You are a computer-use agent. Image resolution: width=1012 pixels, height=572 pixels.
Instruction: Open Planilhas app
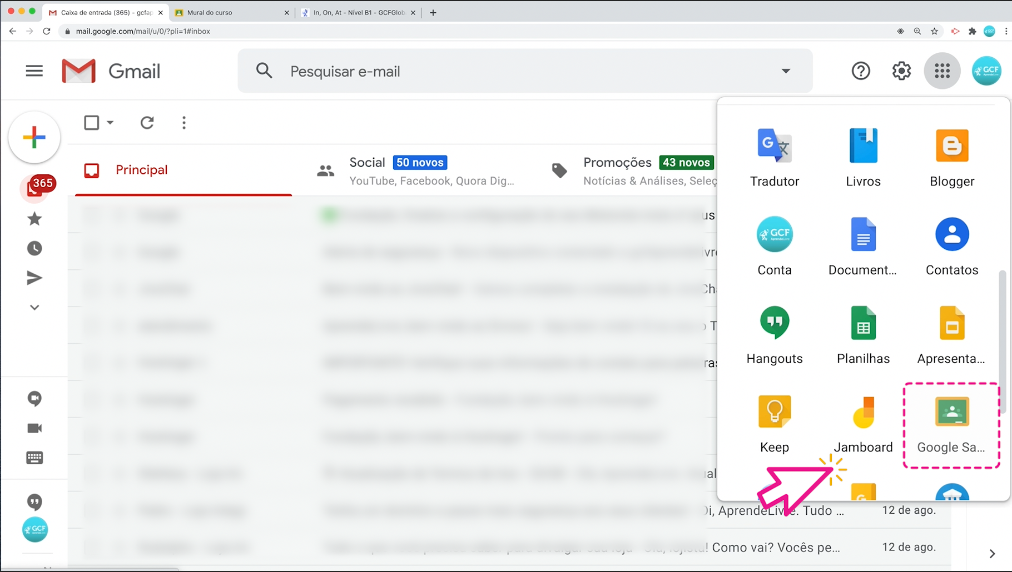[863, 335]
